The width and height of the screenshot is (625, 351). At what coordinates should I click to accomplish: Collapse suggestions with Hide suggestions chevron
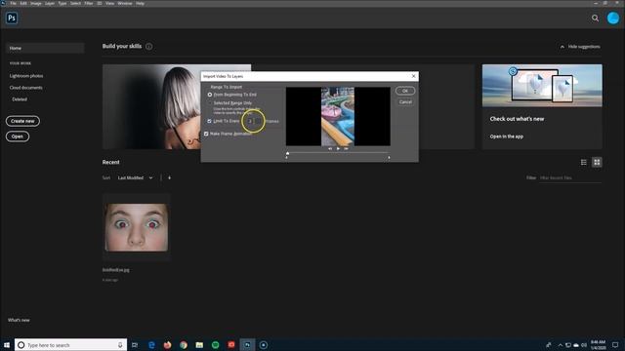click(x=562, y=47)
